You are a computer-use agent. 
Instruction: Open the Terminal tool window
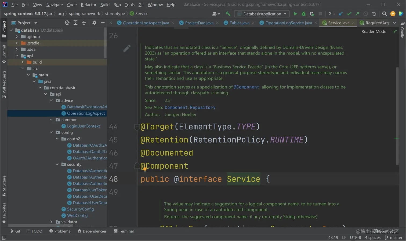(x=124, y=231)
